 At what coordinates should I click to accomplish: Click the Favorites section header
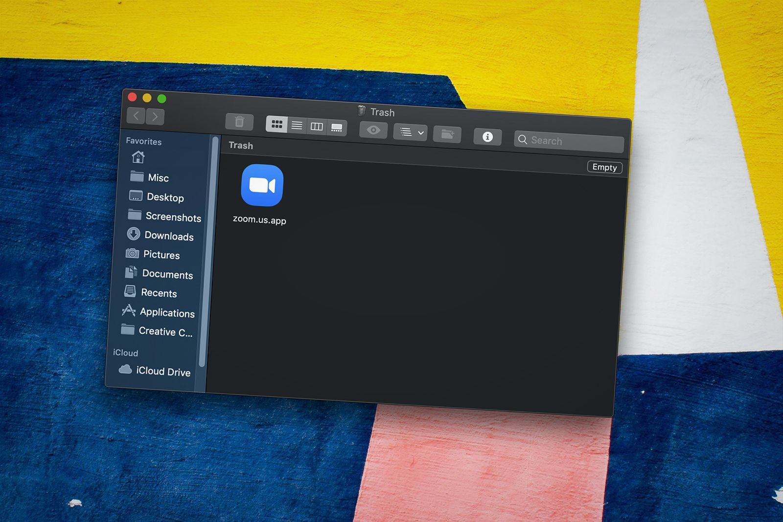coord(144,141)
